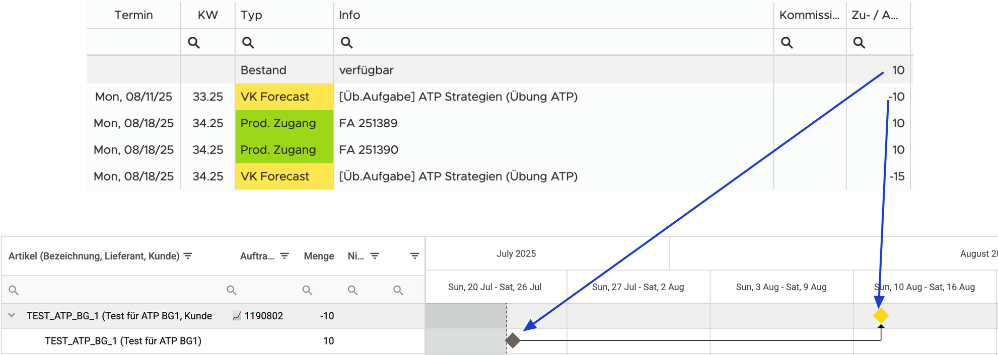Click the search icon in KW column

pos(194,43)
